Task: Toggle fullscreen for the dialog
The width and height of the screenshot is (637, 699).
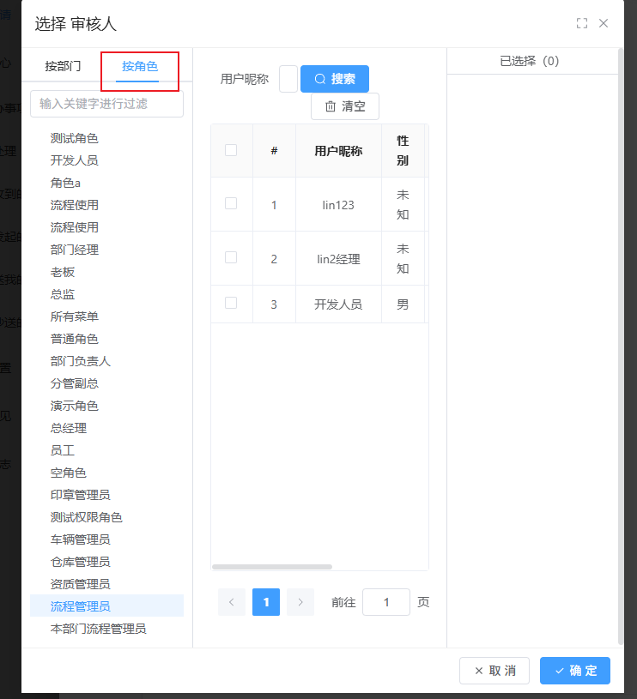Action: click(582, 23)
